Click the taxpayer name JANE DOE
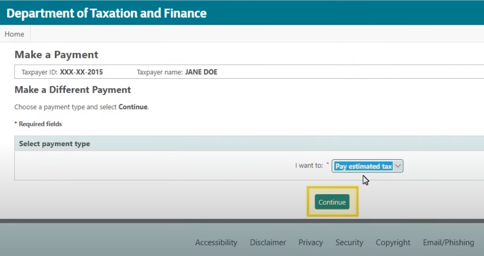The image size is (484, 256). coord(201,72)
